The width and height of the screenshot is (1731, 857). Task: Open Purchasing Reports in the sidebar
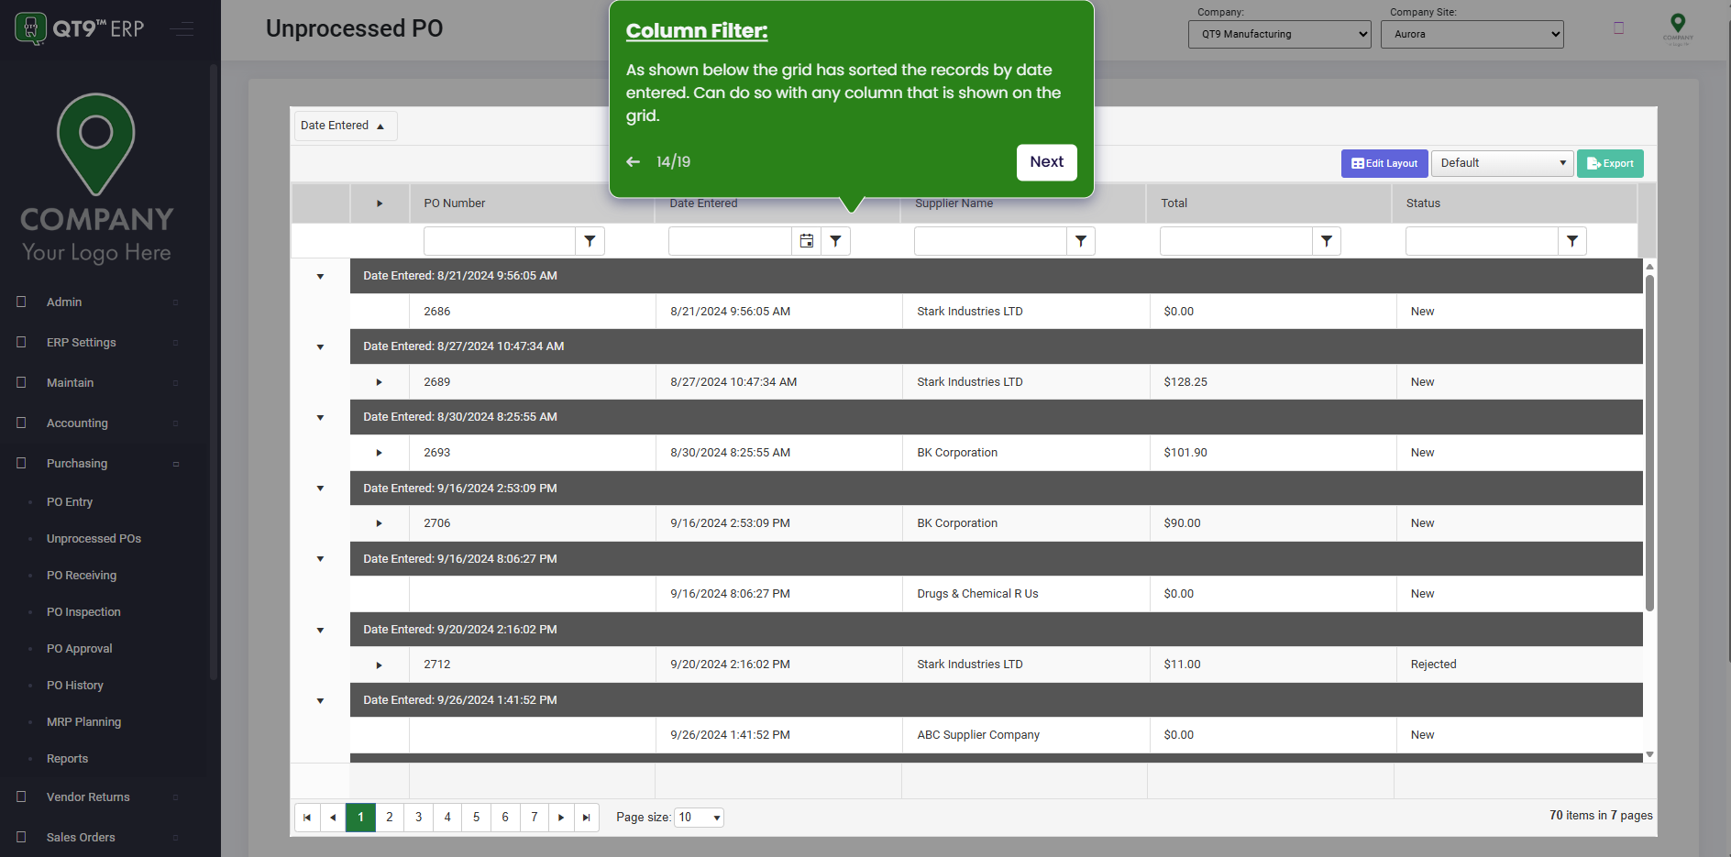point(67,758)
